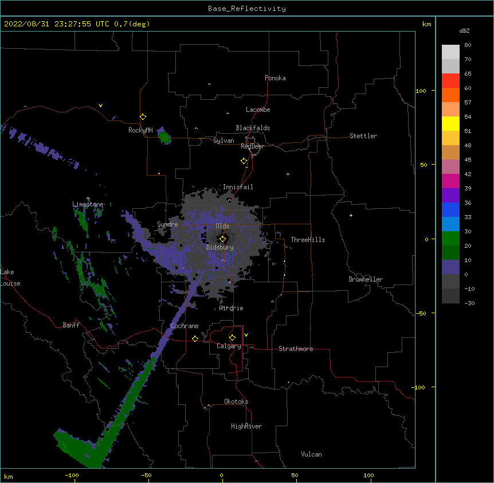Click the blue 36 dBZ legend swatch
This screenshot has height=483, width=494.
(450, 209)
